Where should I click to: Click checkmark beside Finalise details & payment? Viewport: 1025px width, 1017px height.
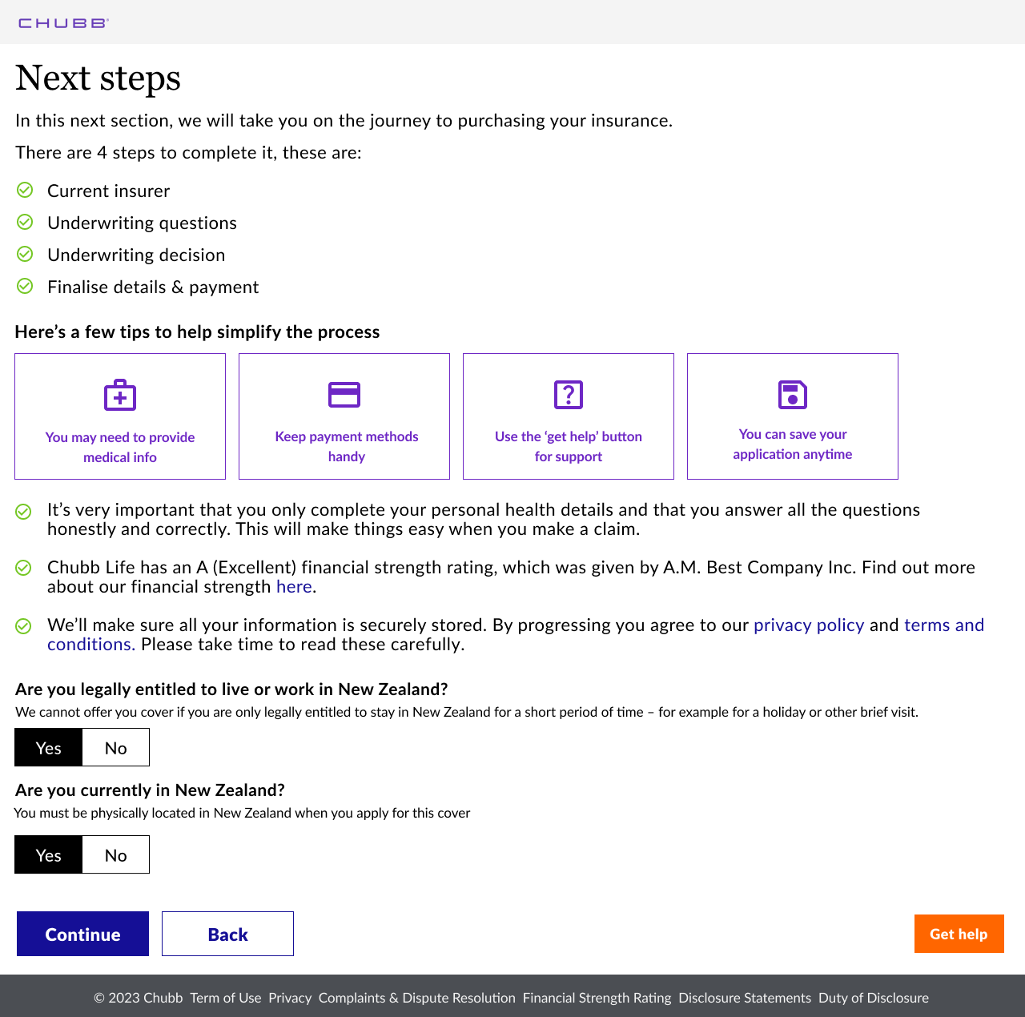click(x=25, y=286)
